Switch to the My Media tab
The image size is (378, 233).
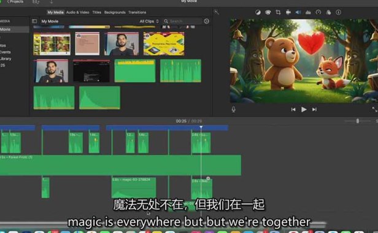55,12
